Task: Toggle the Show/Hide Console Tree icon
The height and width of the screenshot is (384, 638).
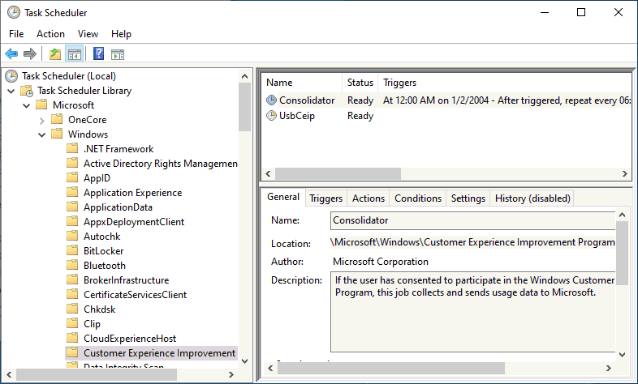Action: pos(75,53)
